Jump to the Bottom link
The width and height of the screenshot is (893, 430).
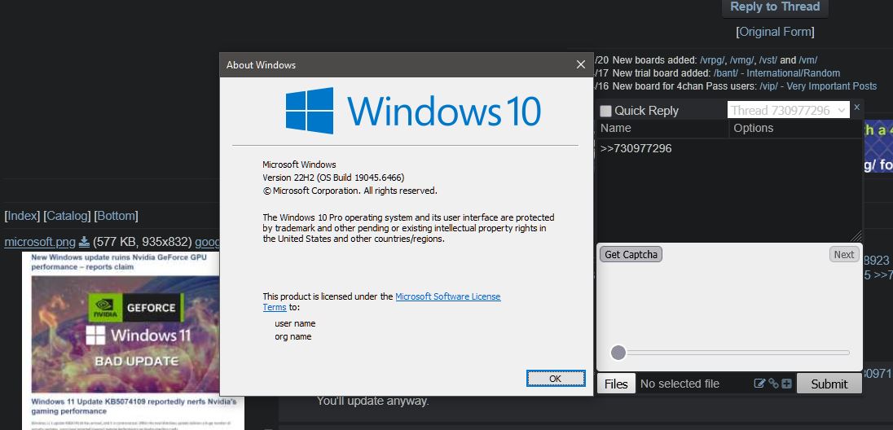117,216
